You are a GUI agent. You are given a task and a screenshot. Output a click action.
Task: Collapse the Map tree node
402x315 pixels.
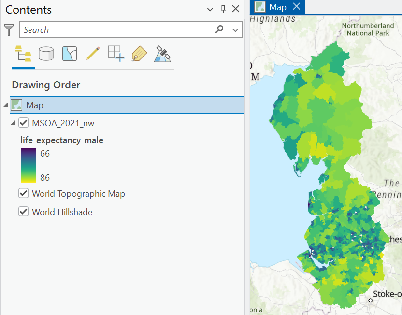(x=5, y=105)
